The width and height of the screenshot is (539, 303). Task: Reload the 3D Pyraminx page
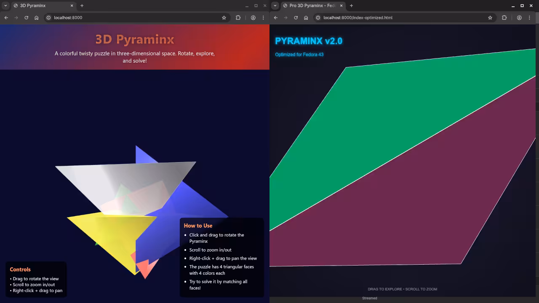click(26, 18)
